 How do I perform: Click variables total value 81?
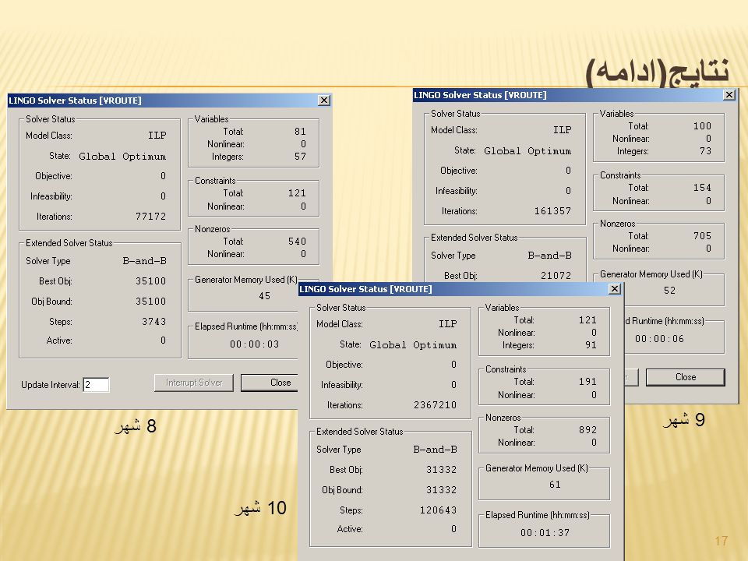[x=300, y=131]
